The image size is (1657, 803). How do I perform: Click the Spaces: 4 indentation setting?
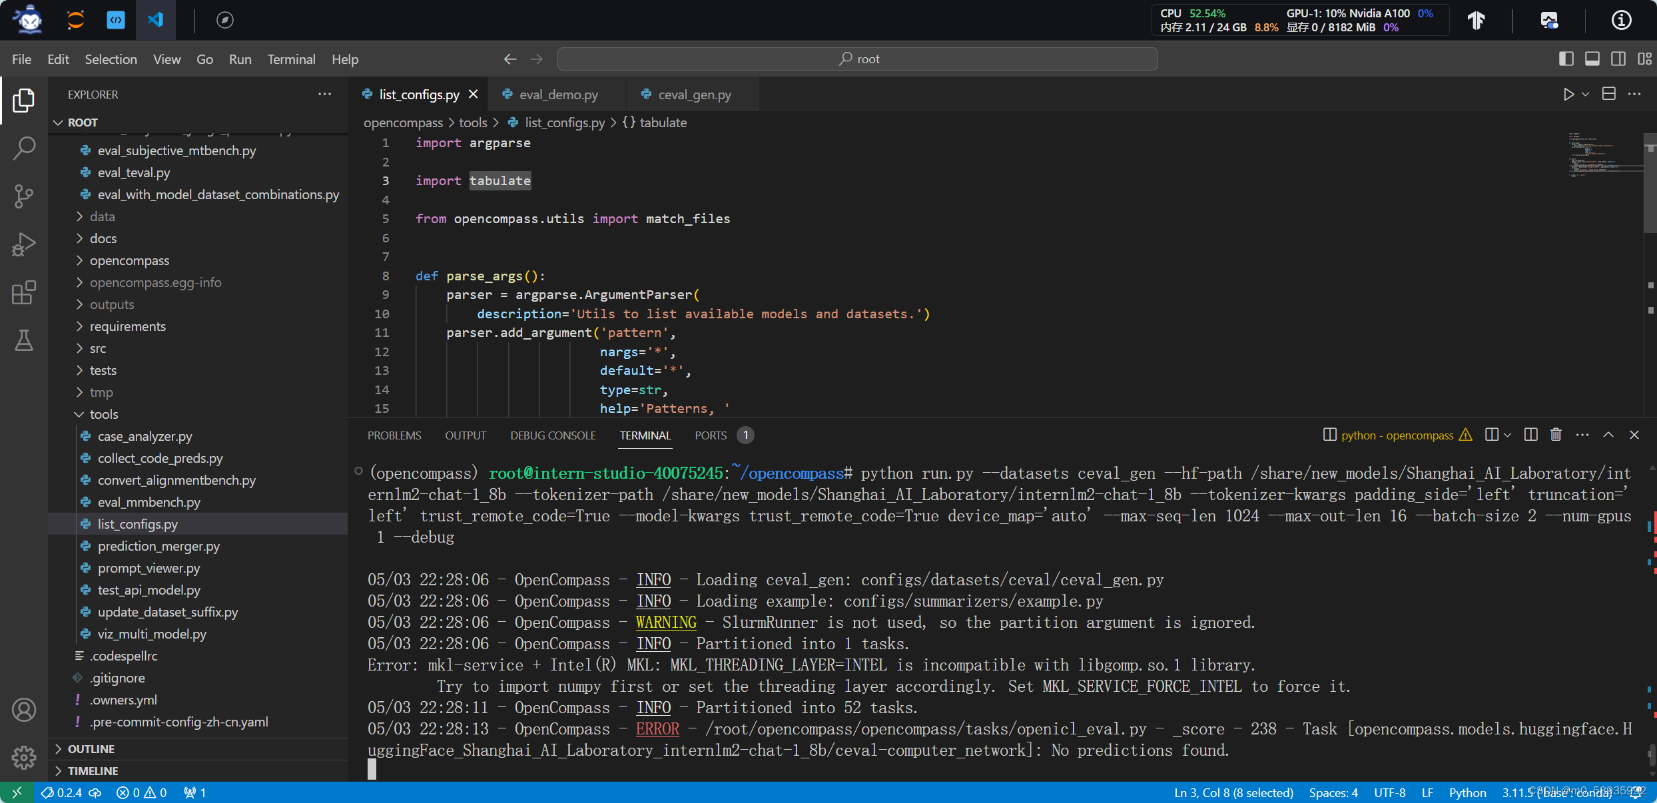[1333, 792]
